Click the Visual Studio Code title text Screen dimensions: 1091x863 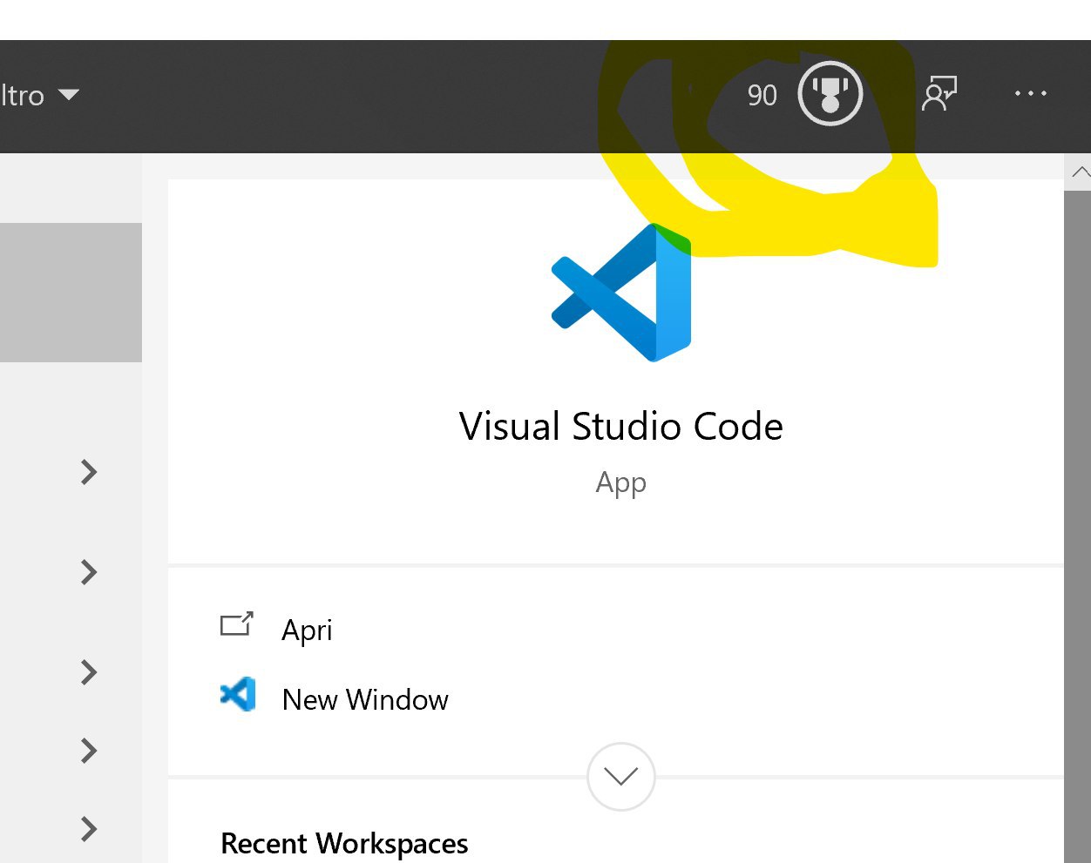click(x=621, y=427)
